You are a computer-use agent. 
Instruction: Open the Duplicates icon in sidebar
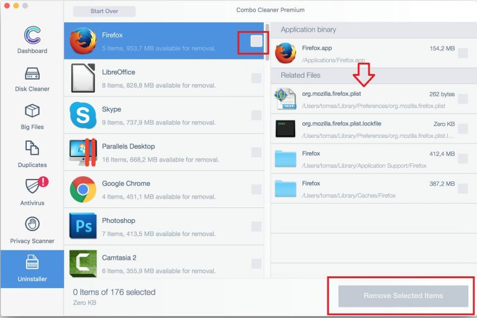pyautogui.click(x=32, y=148)
